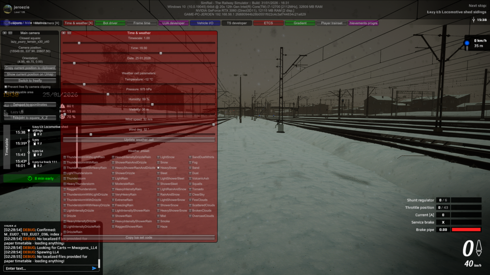Click the Humidity slider handle
The image size is (490, 275).
click(152, 104)
